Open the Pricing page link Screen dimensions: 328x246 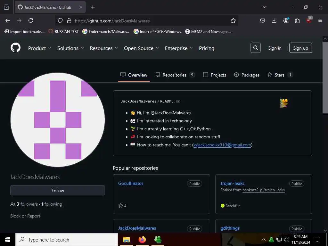click(x=207, y=48)
